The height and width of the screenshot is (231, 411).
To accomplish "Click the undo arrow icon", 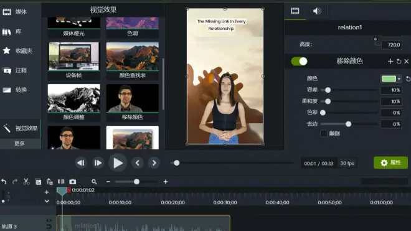I will click(4, 181).
